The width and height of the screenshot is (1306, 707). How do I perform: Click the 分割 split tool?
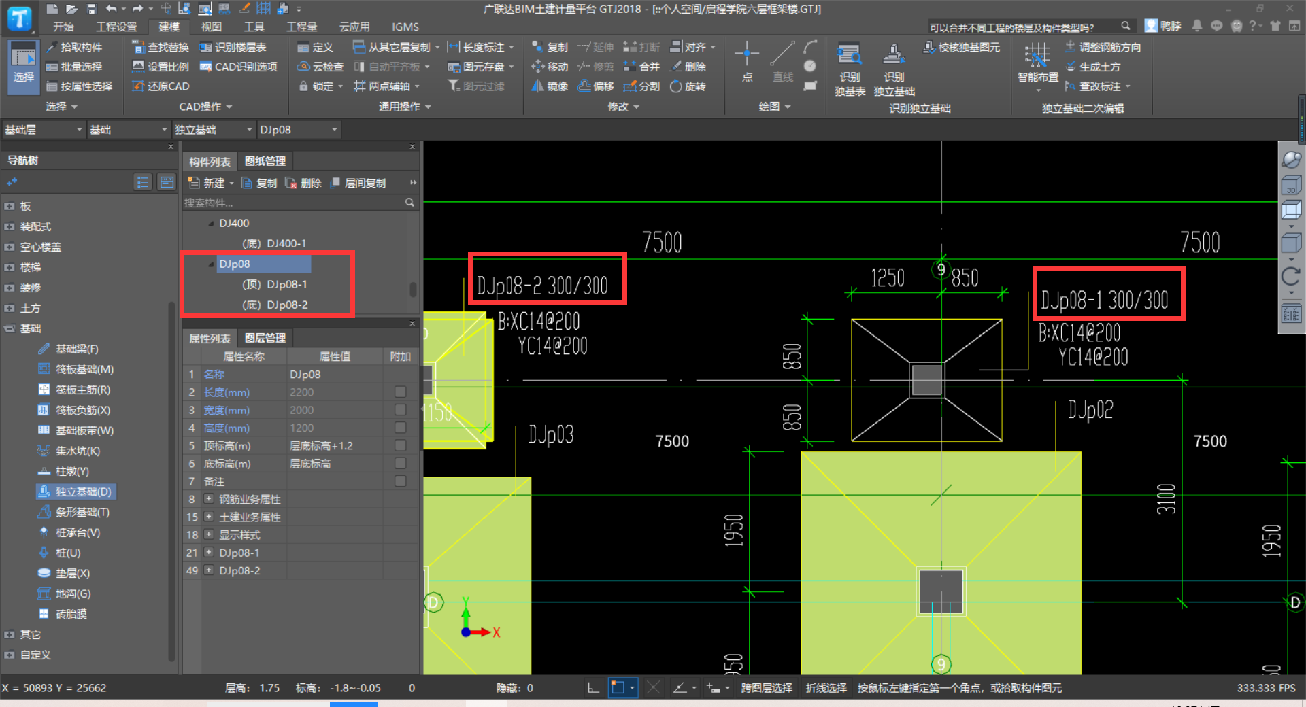tap(642, 86)
